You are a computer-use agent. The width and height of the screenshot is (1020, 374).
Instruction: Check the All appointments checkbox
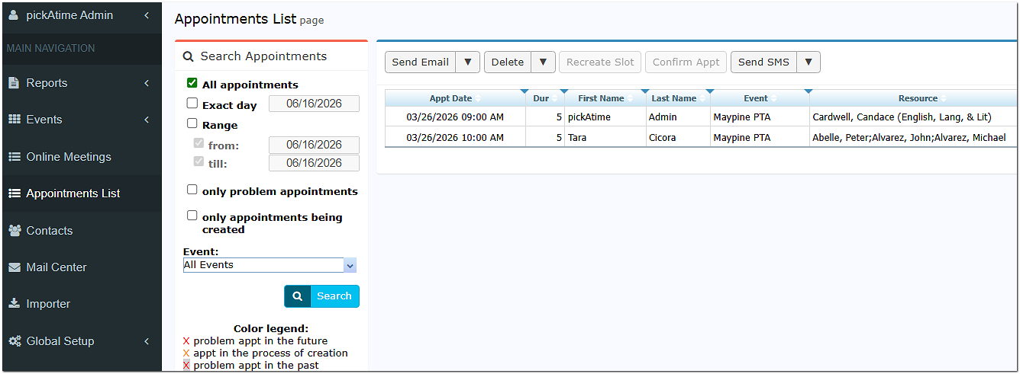click(192, 83)
